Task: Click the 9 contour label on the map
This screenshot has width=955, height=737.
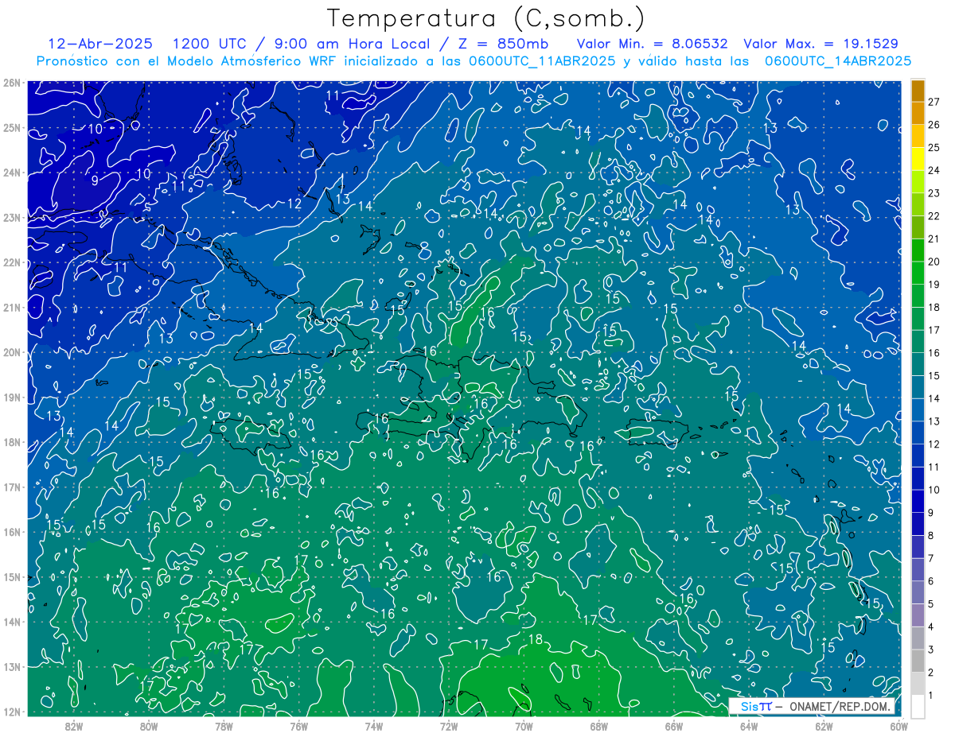Action: pyautogui.click(x=95, y=181)
